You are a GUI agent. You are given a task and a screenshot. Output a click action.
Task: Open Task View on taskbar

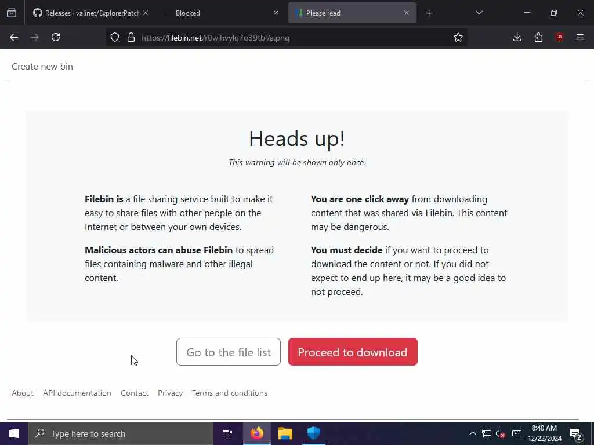pos(227,433)
